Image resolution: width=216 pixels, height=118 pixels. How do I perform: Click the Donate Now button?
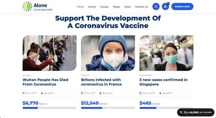182,6
